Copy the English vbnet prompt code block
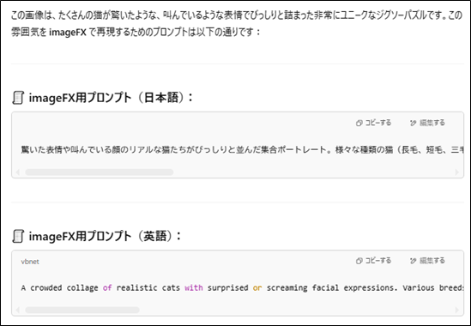 (x=374, y=261)
